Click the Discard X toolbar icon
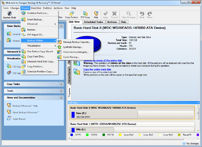The width and height of the screenshot is (202, 147). (x=114, y=13)
